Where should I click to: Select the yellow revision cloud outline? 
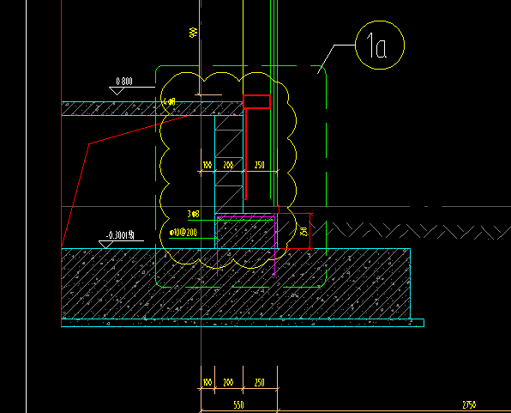228,170
